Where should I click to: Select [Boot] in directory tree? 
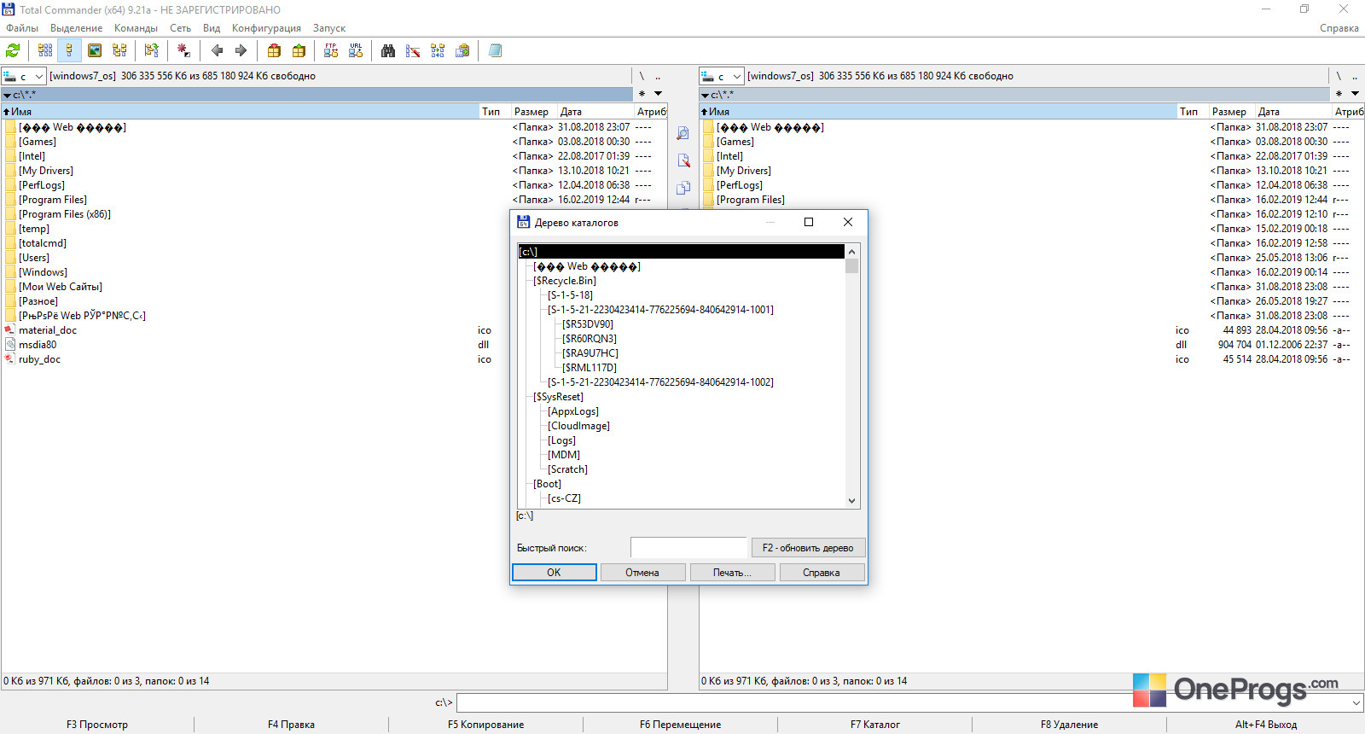[x=548, y=484]
